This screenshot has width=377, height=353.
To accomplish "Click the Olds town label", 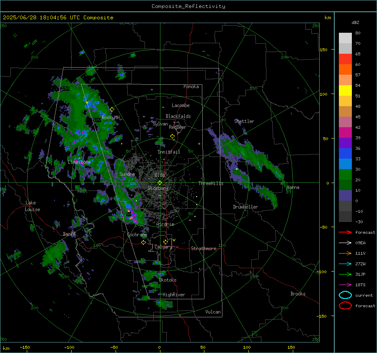I will [x=160, y=175].
